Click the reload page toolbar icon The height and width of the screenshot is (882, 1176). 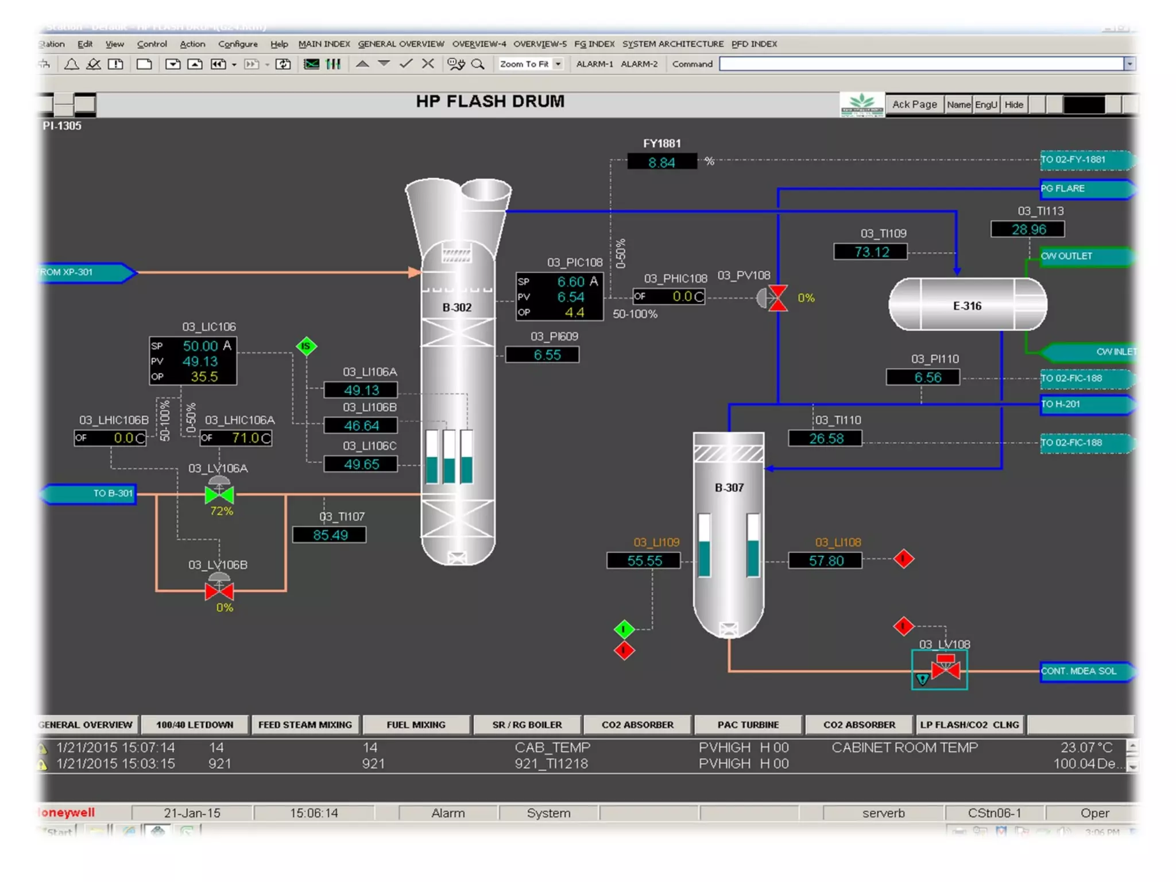(283, 64)
